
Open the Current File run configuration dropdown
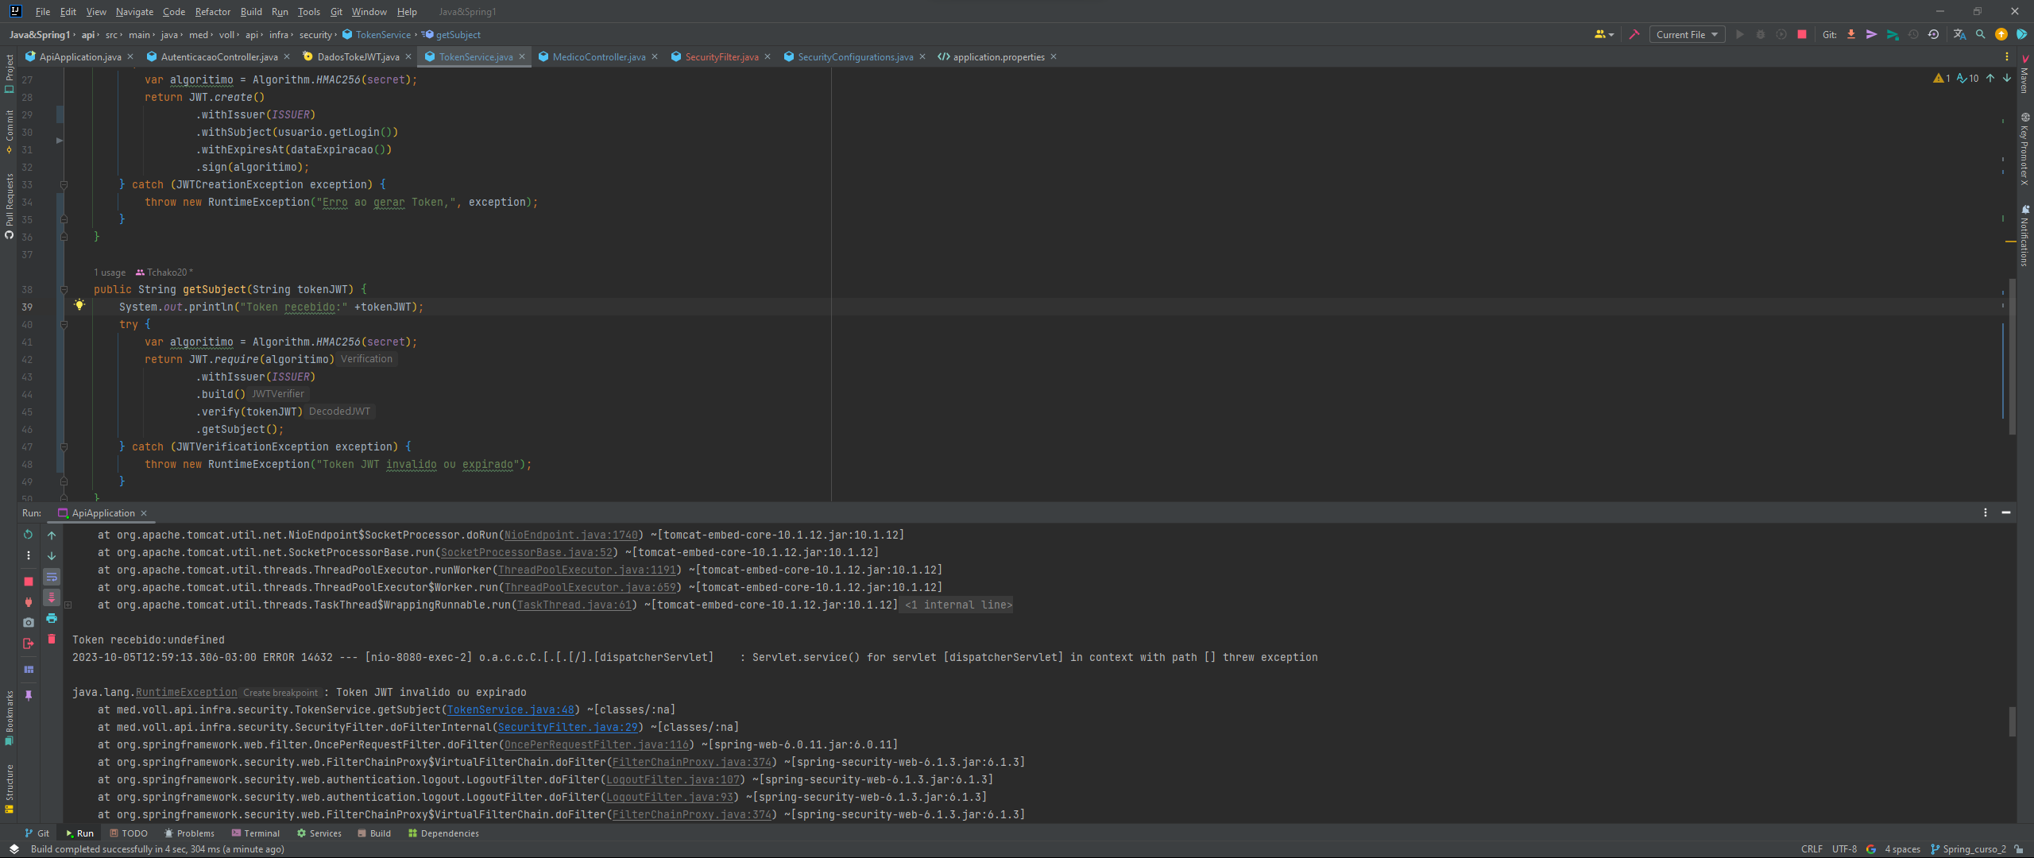click(1687, 34)
